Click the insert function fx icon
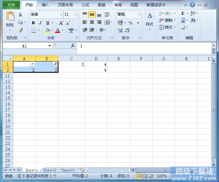219x182 pixels. tap(73, 46)
